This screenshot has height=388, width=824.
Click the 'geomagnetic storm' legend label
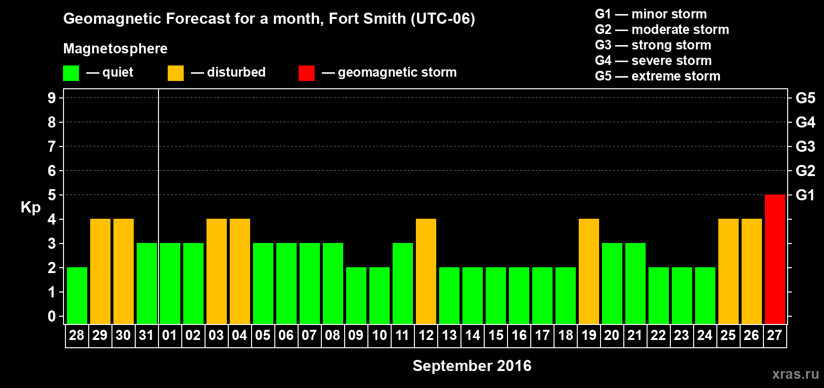click(397, 72)
